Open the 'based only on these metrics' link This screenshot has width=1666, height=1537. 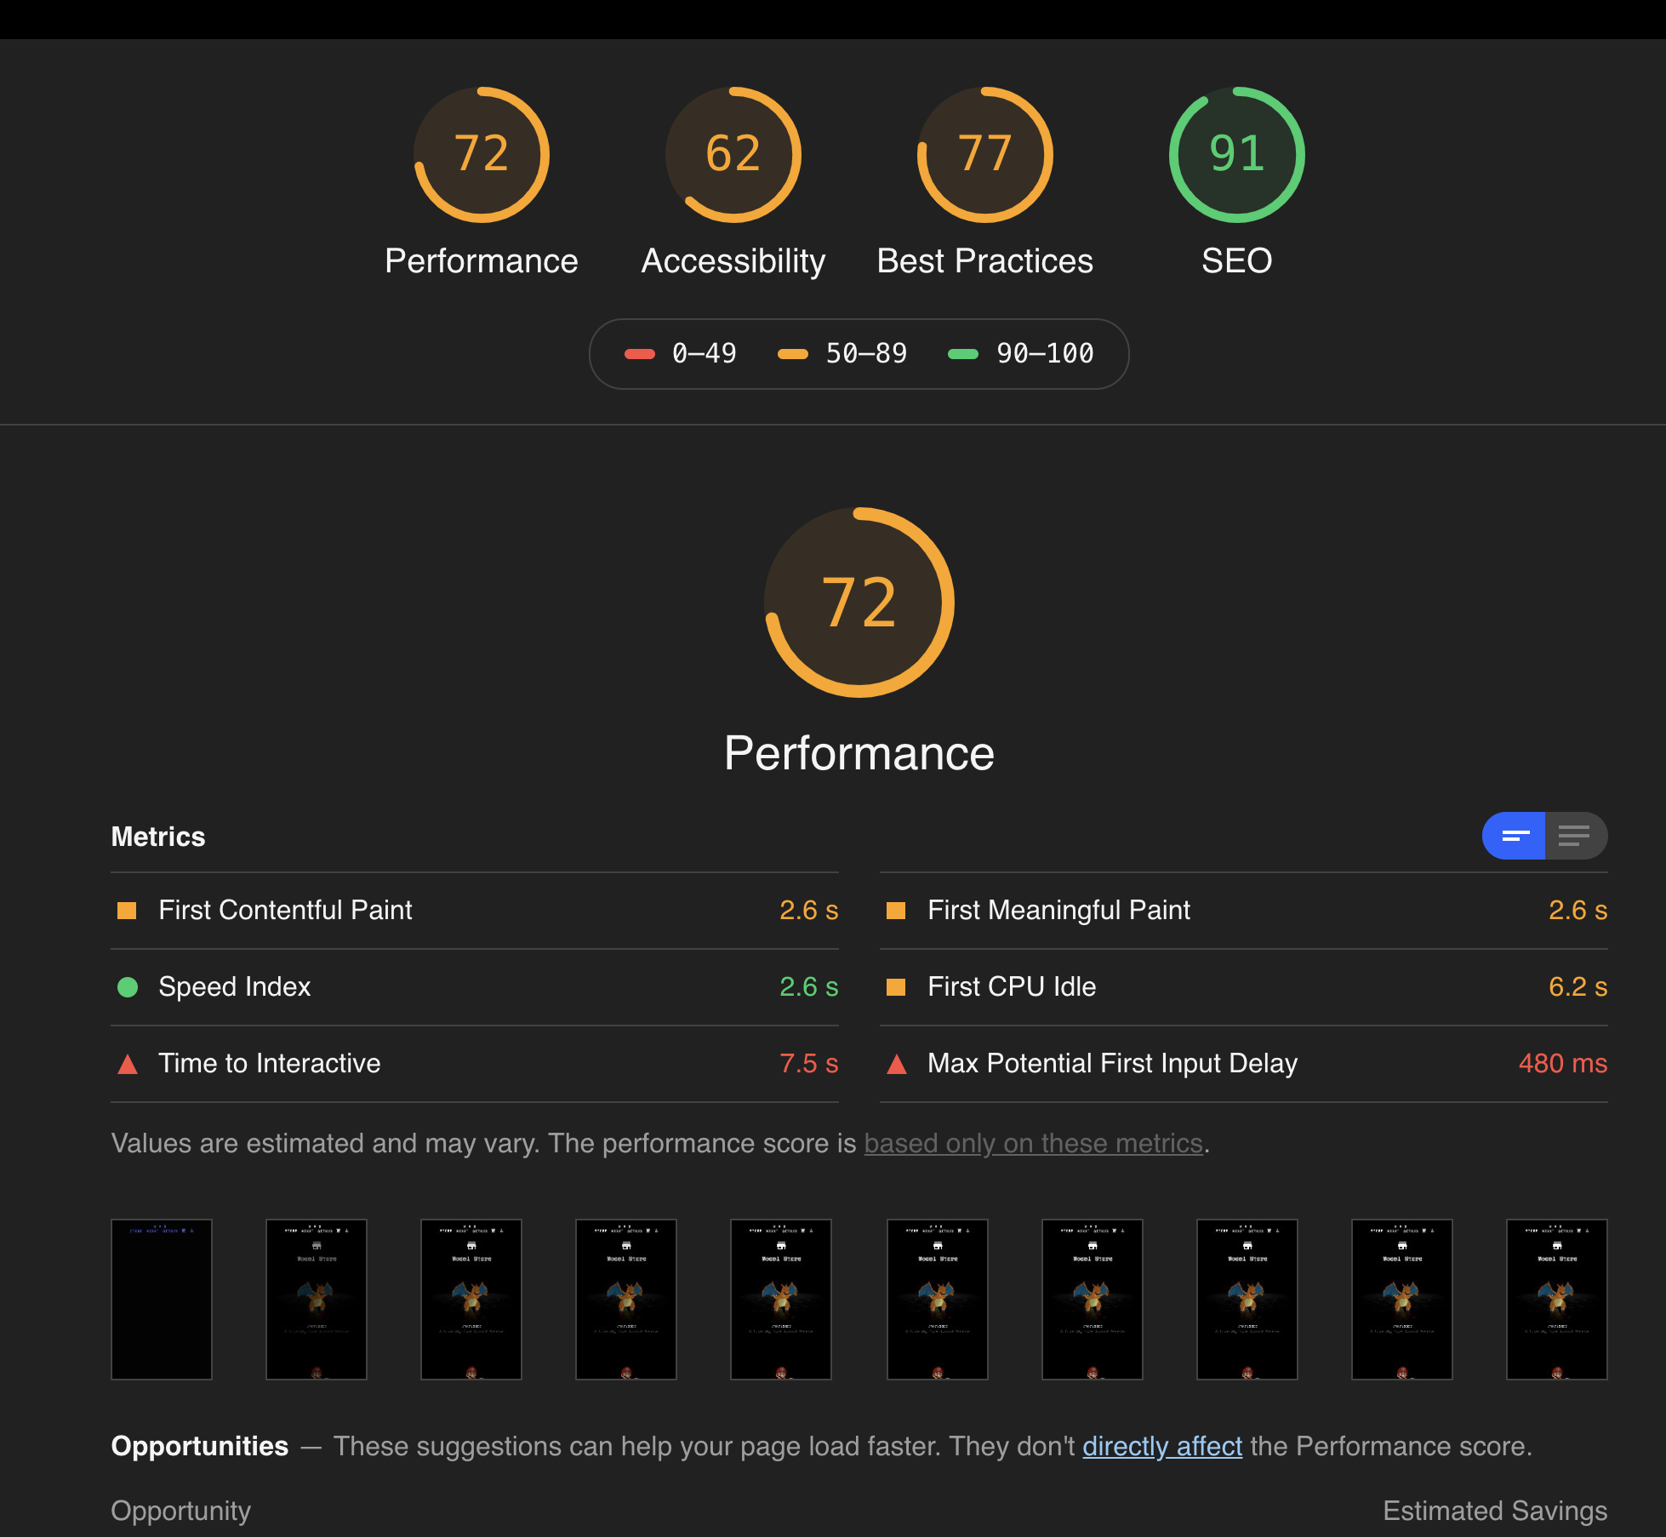click(x=1035, y=1143)
